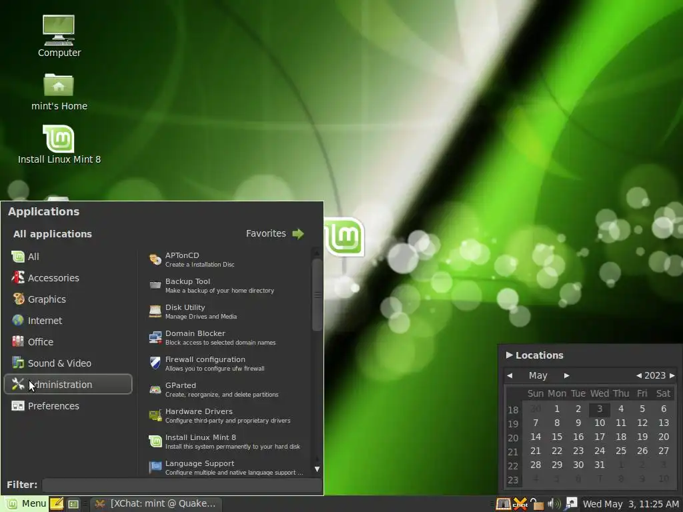Click the Disk Utility icon
683x512 pixels.
pyautogui.click(x=155, y=311)
